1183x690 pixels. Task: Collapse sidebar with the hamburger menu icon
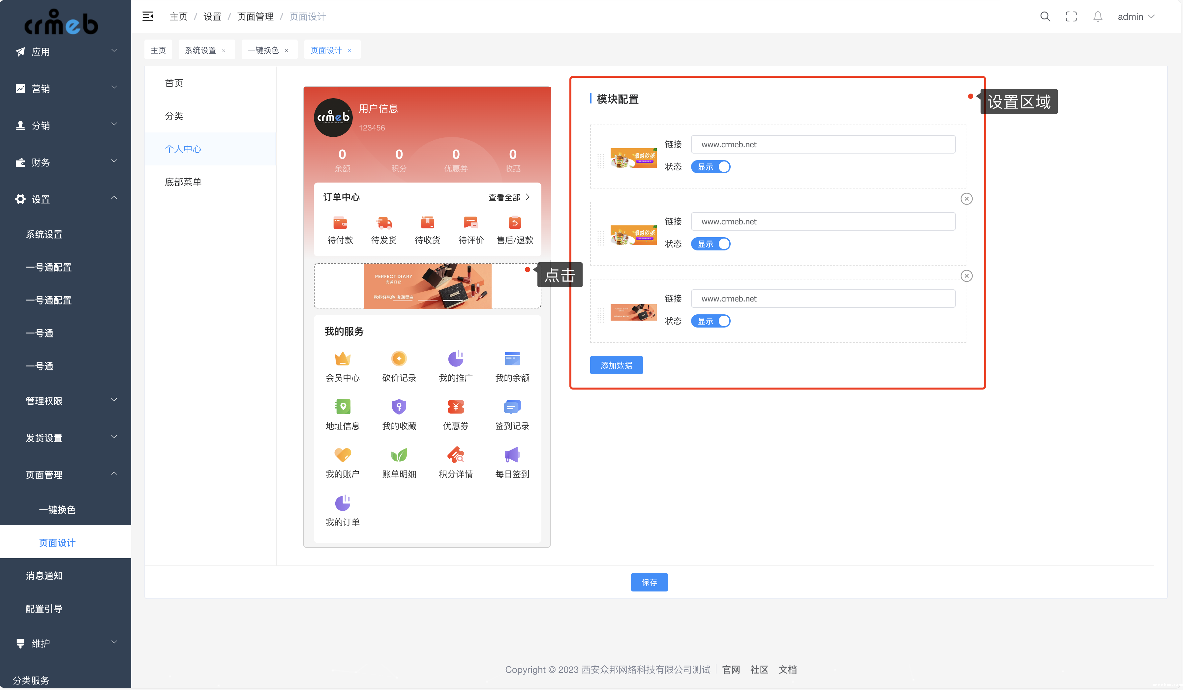coord(147,16)
